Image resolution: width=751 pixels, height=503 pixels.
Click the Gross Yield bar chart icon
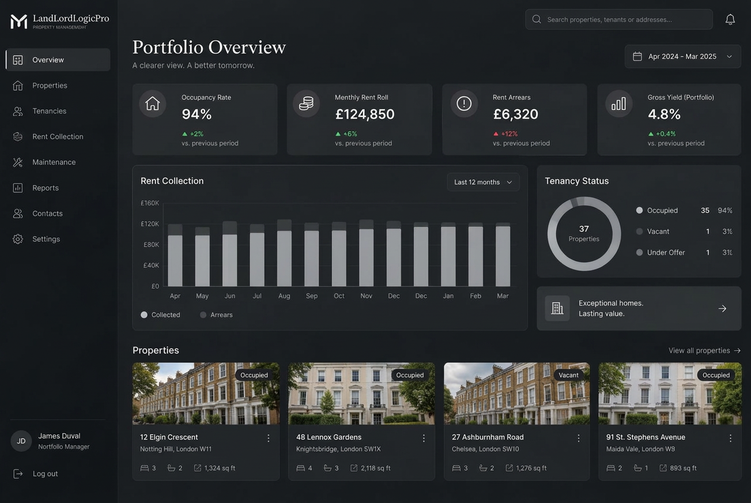(619, 104)
